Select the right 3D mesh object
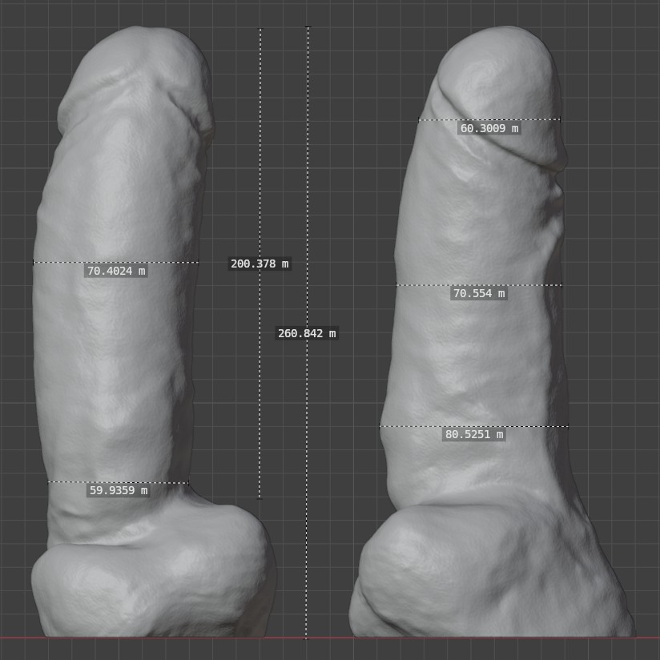The height and width of the screenshot is (660, 660). click(481, 360)
